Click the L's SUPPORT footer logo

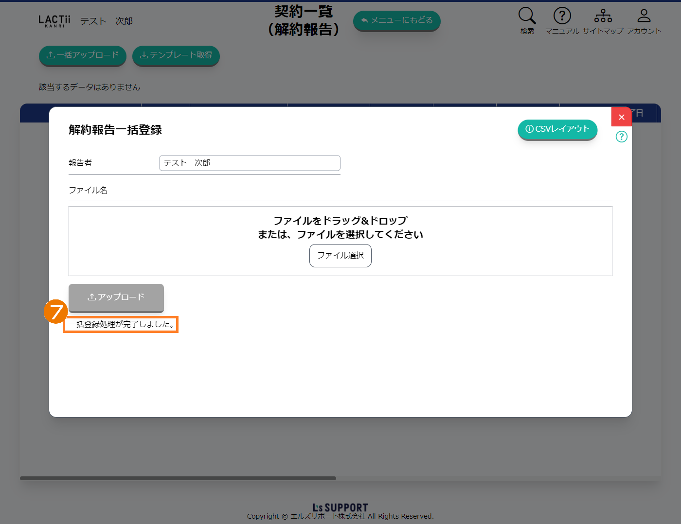340,507
